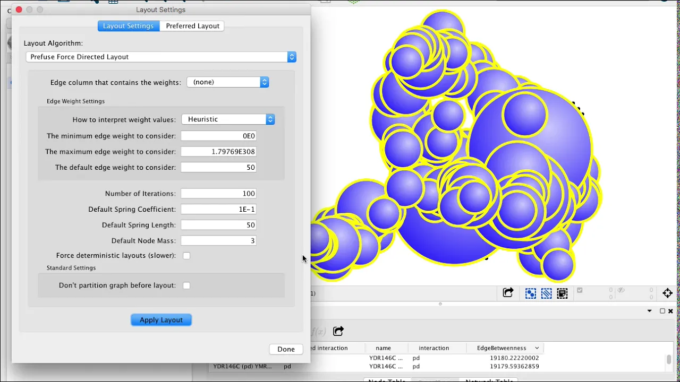Toggle node selection mode icon

[x=531, y=293]
